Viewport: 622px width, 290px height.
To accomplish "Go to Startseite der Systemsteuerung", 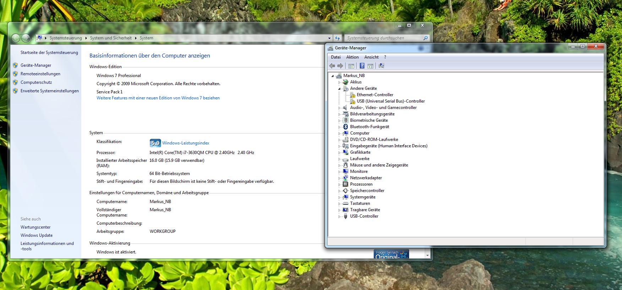I will pyautogui.click(x=49, y=53).
